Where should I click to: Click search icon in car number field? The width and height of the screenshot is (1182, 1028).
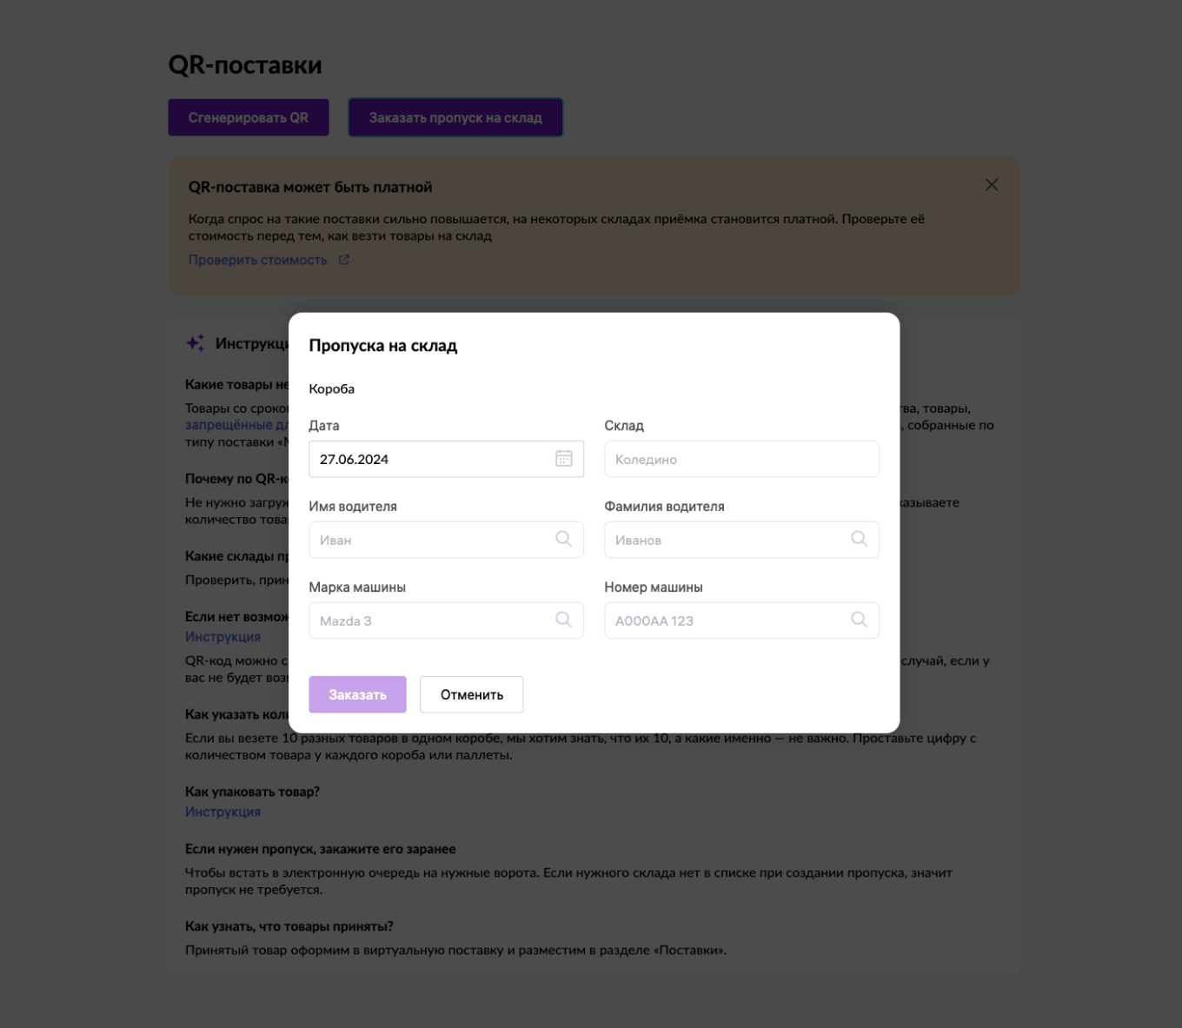859,620
